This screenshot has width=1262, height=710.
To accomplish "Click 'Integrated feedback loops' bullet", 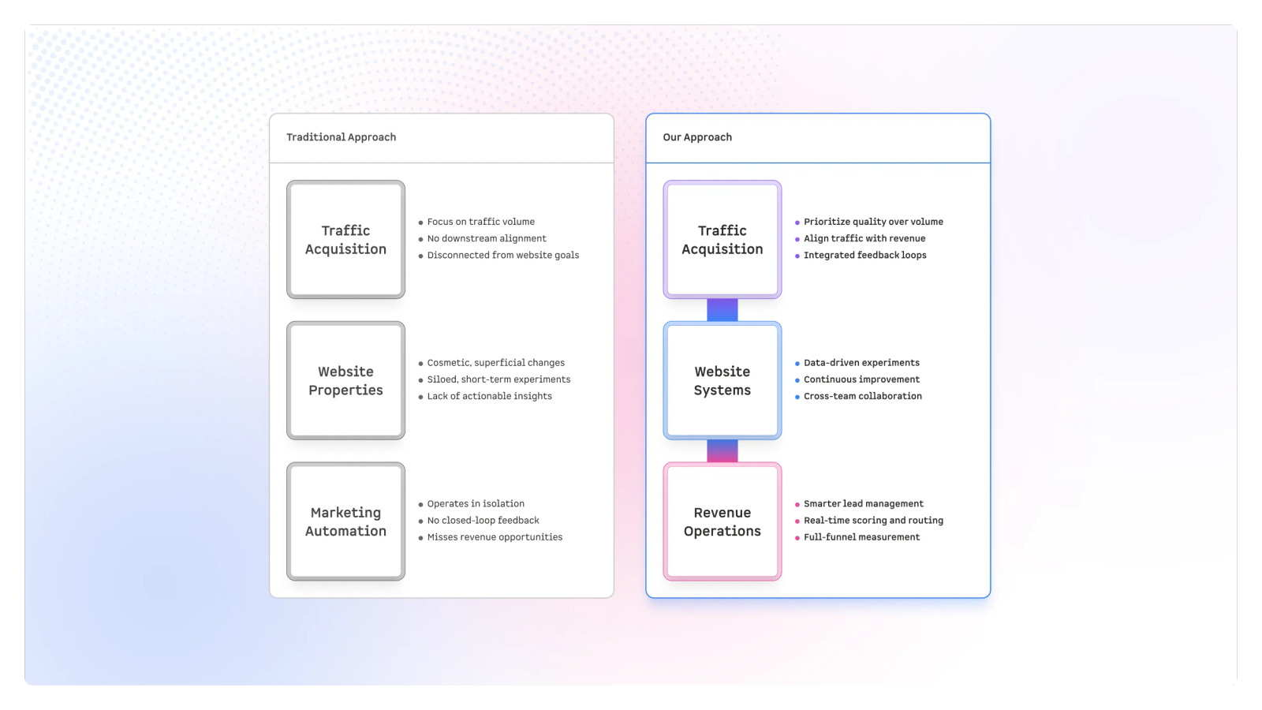I will coord(861,255).
